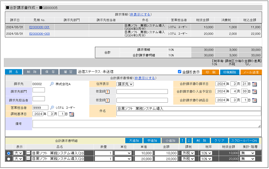This screenshot has width=269, height=169.
Task: Click the down arrow to move row down
Action: [189, 141]
